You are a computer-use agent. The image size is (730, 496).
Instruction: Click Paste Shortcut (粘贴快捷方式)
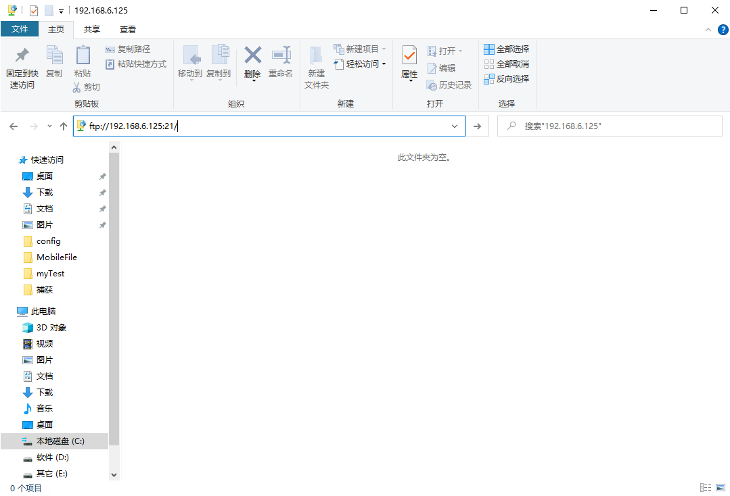point(135,64)
